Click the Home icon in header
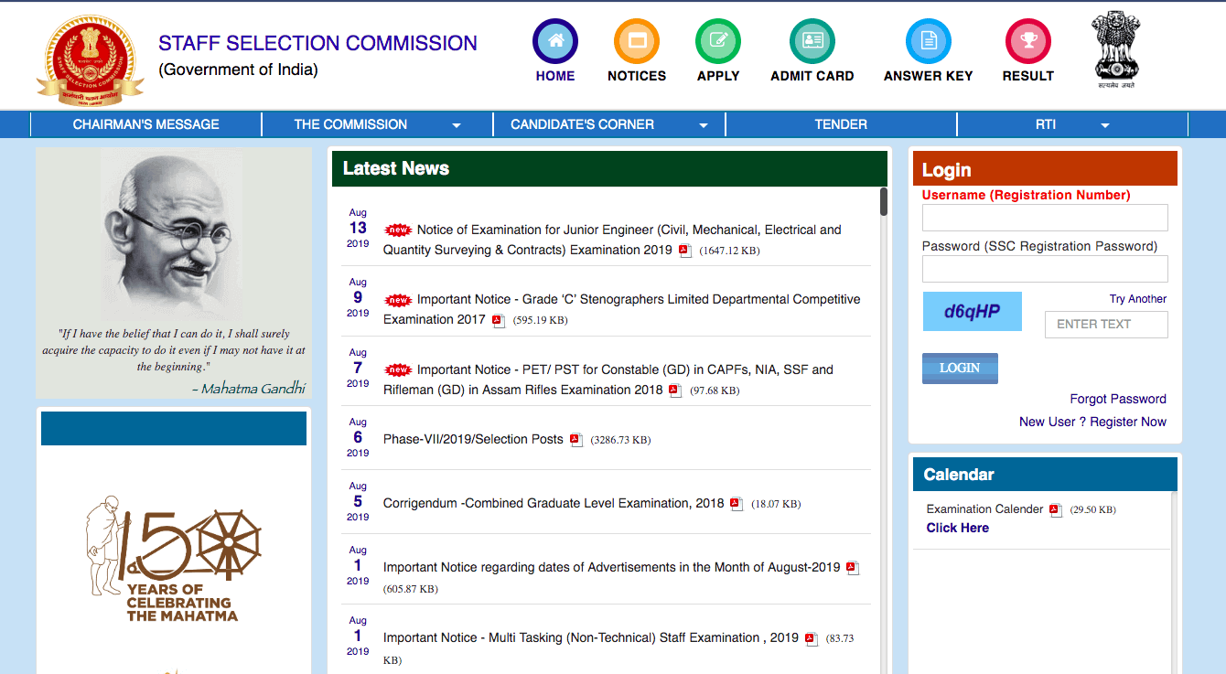The height and width of the screenshot is (674, 1226). click(x=555, y=41)
